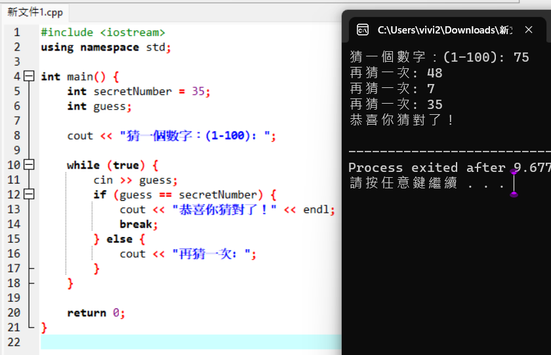Click 'guess == secretNumber' condition
551x355 pixels.
tap(188, 195)
